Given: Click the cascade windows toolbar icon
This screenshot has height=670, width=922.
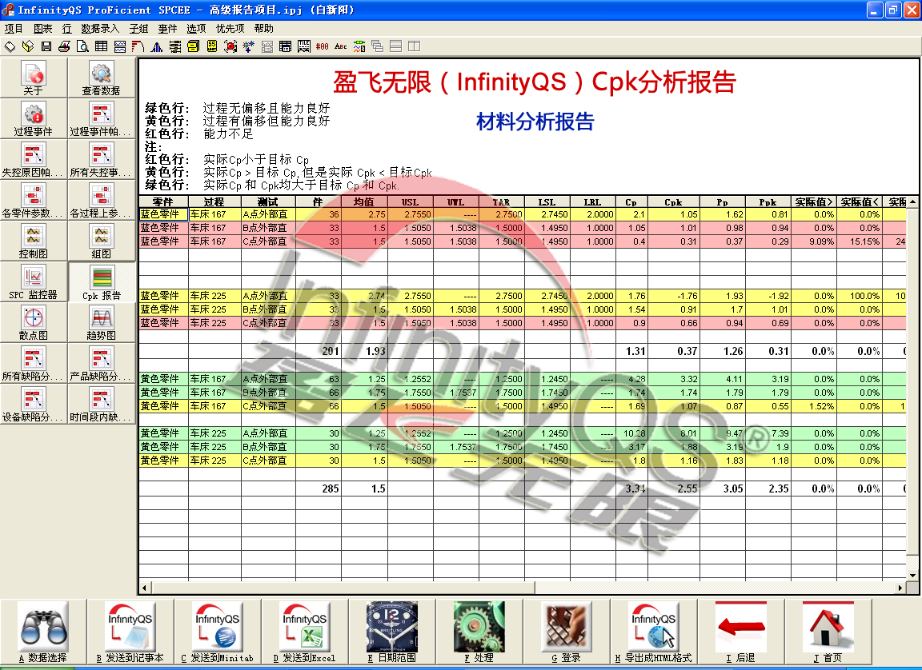Looking at the screenshot, I should (x=378, y=46).
